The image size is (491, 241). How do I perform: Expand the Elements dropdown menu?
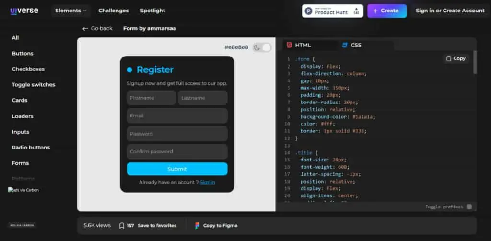click(x=71, y=11)
